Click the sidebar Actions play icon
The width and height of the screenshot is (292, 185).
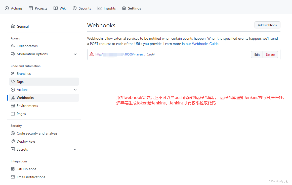(13, 90)
